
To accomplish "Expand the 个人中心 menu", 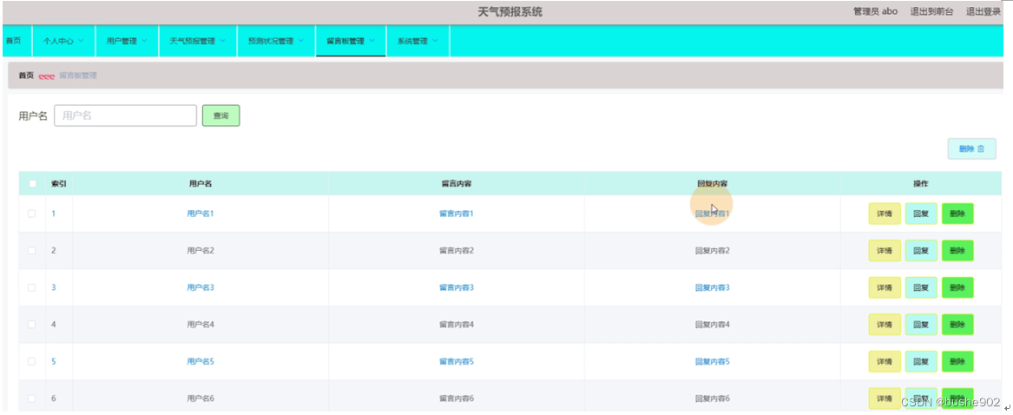I will tap(63, 41).
